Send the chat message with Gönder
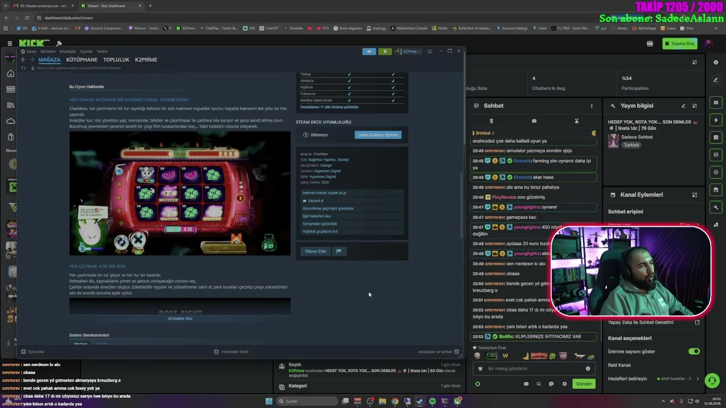 coord(584,384)
